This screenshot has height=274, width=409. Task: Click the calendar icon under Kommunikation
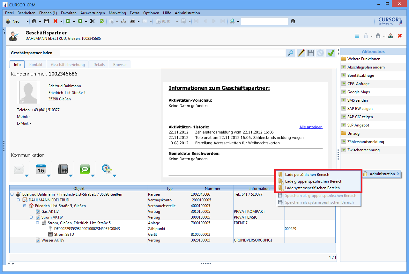click(x=41, y=169)
